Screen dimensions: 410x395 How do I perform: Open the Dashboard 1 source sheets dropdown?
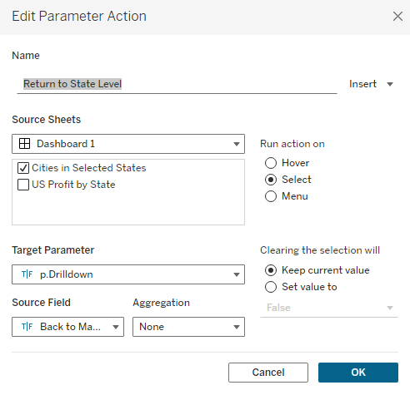128,144
